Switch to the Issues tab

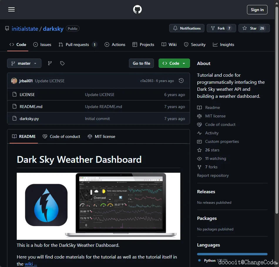(x=42, y=44)
